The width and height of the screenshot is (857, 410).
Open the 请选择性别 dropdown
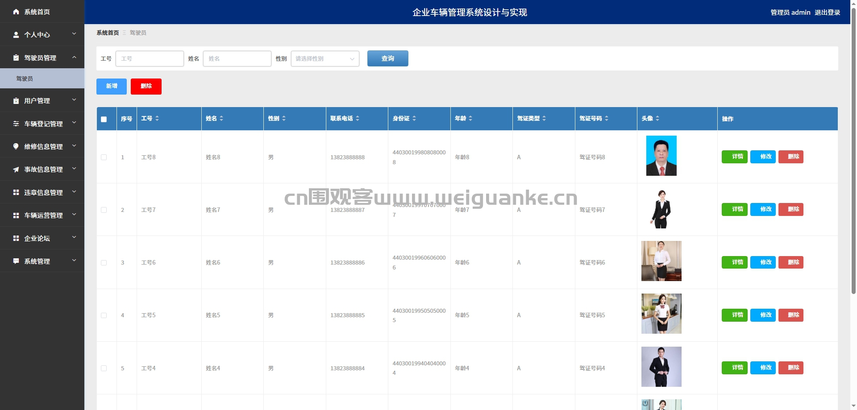point(325,58)
